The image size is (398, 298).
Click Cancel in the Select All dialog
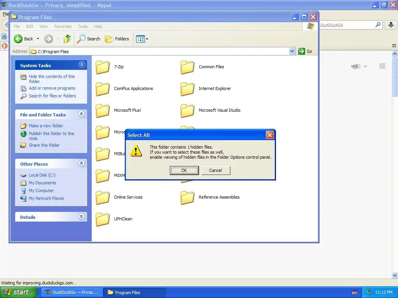click(x=215, y=171)
